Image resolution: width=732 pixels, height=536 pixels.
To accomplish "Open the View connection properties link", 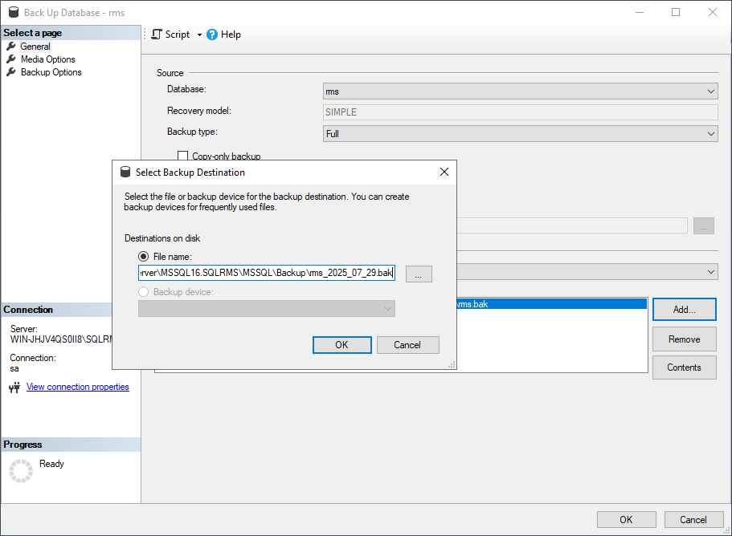I will tap(77, 387).
